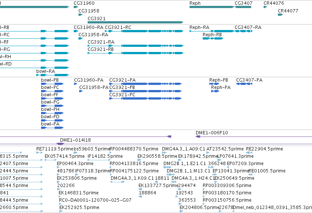
Task: Click the CG3407-RA transcript
Action: 243,31
